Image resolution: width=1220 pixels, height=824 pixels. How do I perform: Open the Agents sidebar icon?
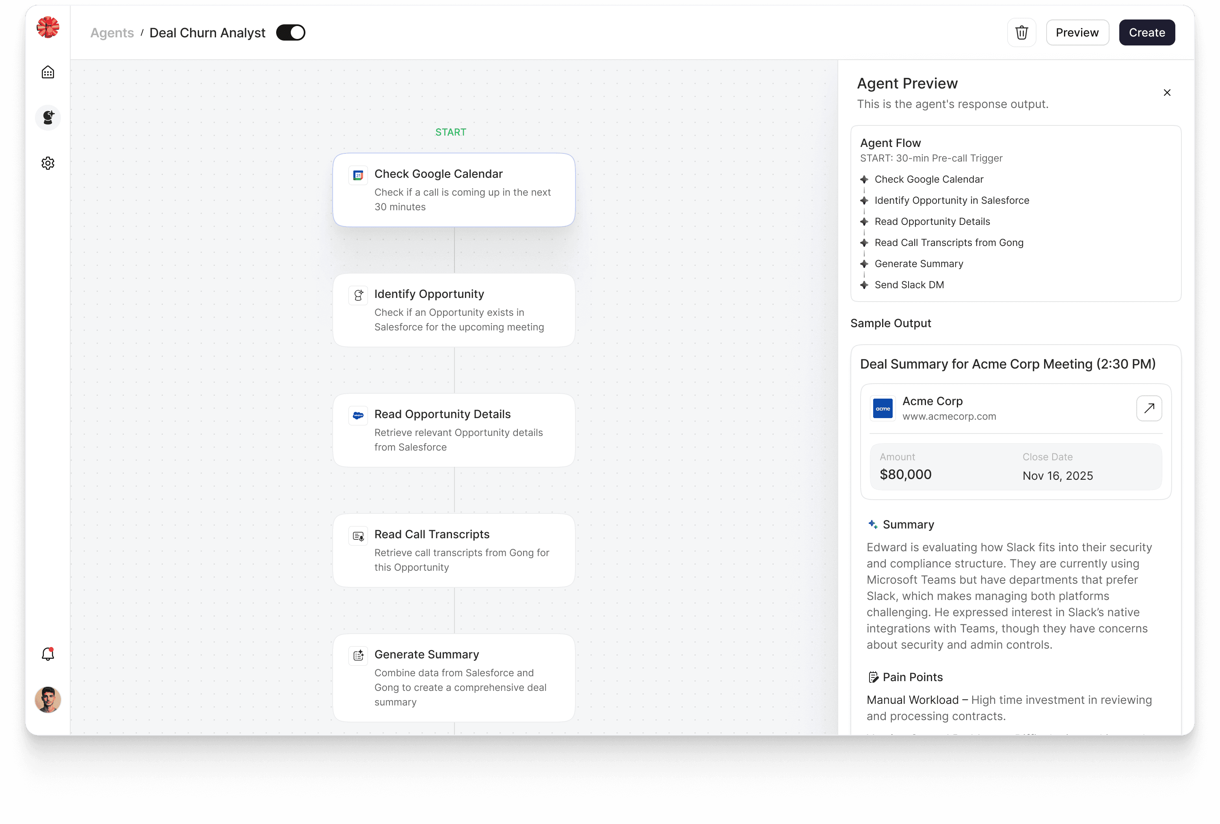(48, 117)
